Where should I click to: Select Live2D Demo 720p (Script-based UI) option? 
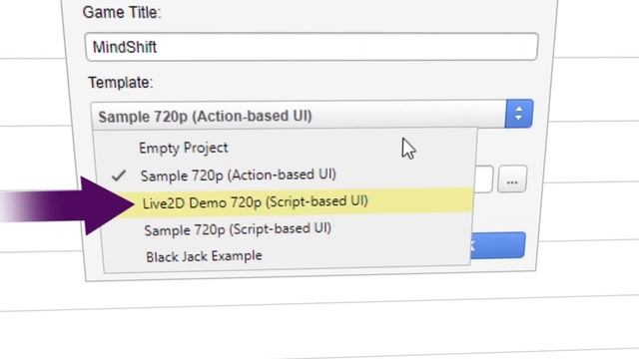[256, 201]
